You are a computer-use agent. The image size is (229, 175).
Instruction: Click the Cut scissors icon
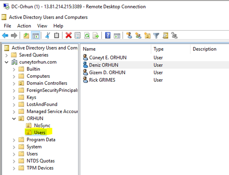coord(47,36)
